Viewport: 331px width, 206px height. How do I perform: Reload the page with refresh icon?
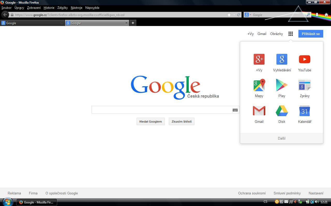point(238,15)
